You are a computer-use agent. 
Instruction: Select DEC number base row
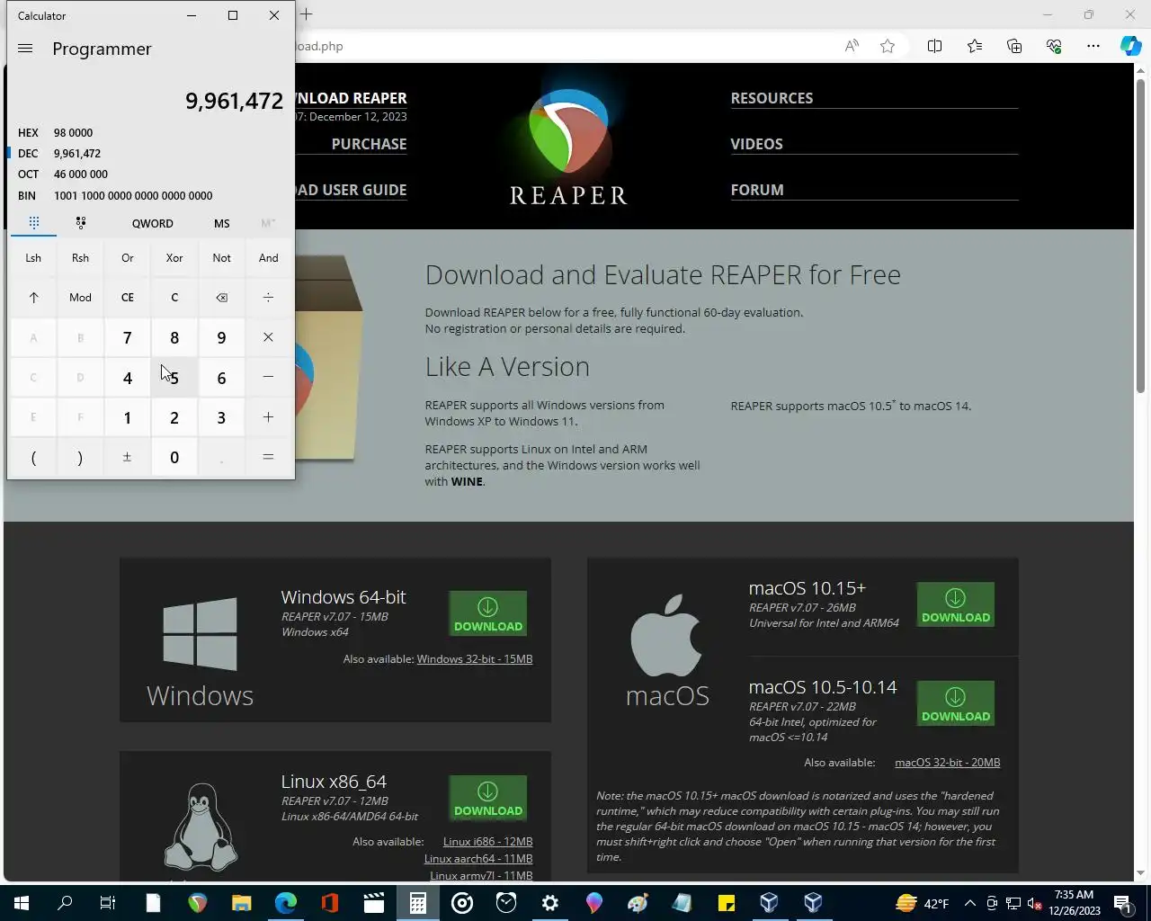pos(150,153)
